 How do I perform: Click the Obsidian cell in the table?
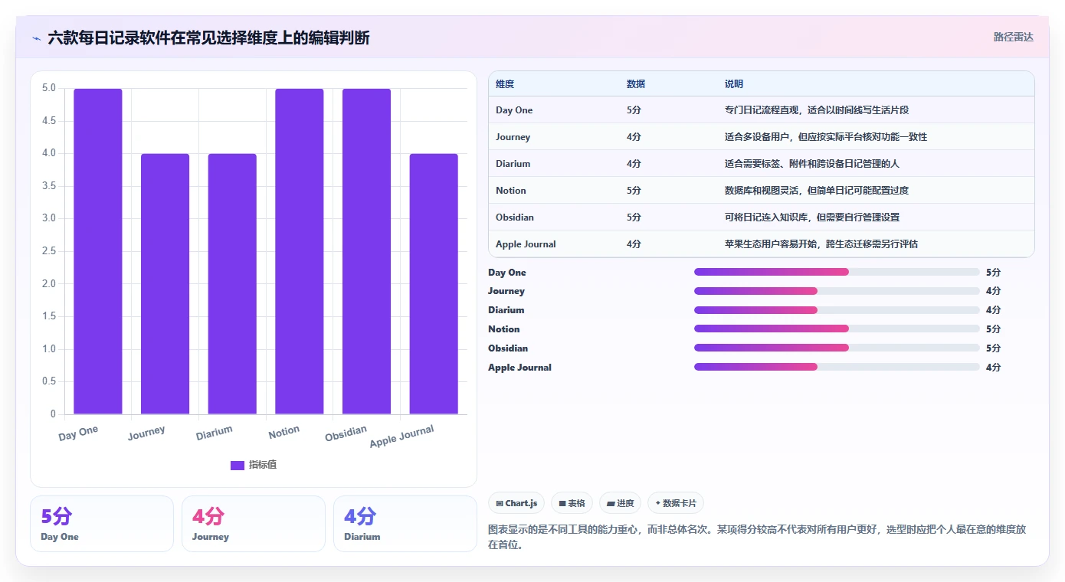click(x=515, y=217)
